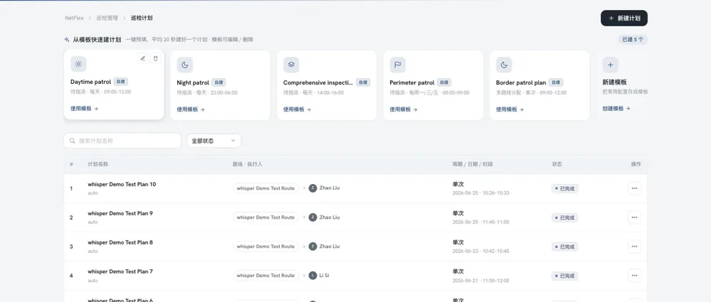
Task: Click the 周期 / 日期 / 时段 column header
Action: click(473, 164)
